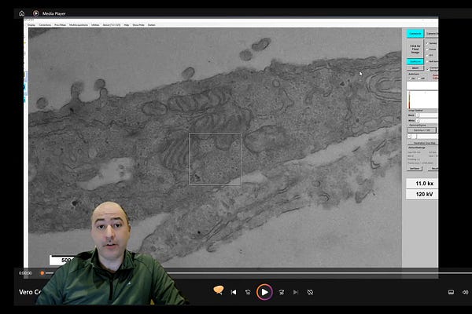Play the video in Media Player
Viewport: 472px width, 314px height.
(x=264, y=292)
